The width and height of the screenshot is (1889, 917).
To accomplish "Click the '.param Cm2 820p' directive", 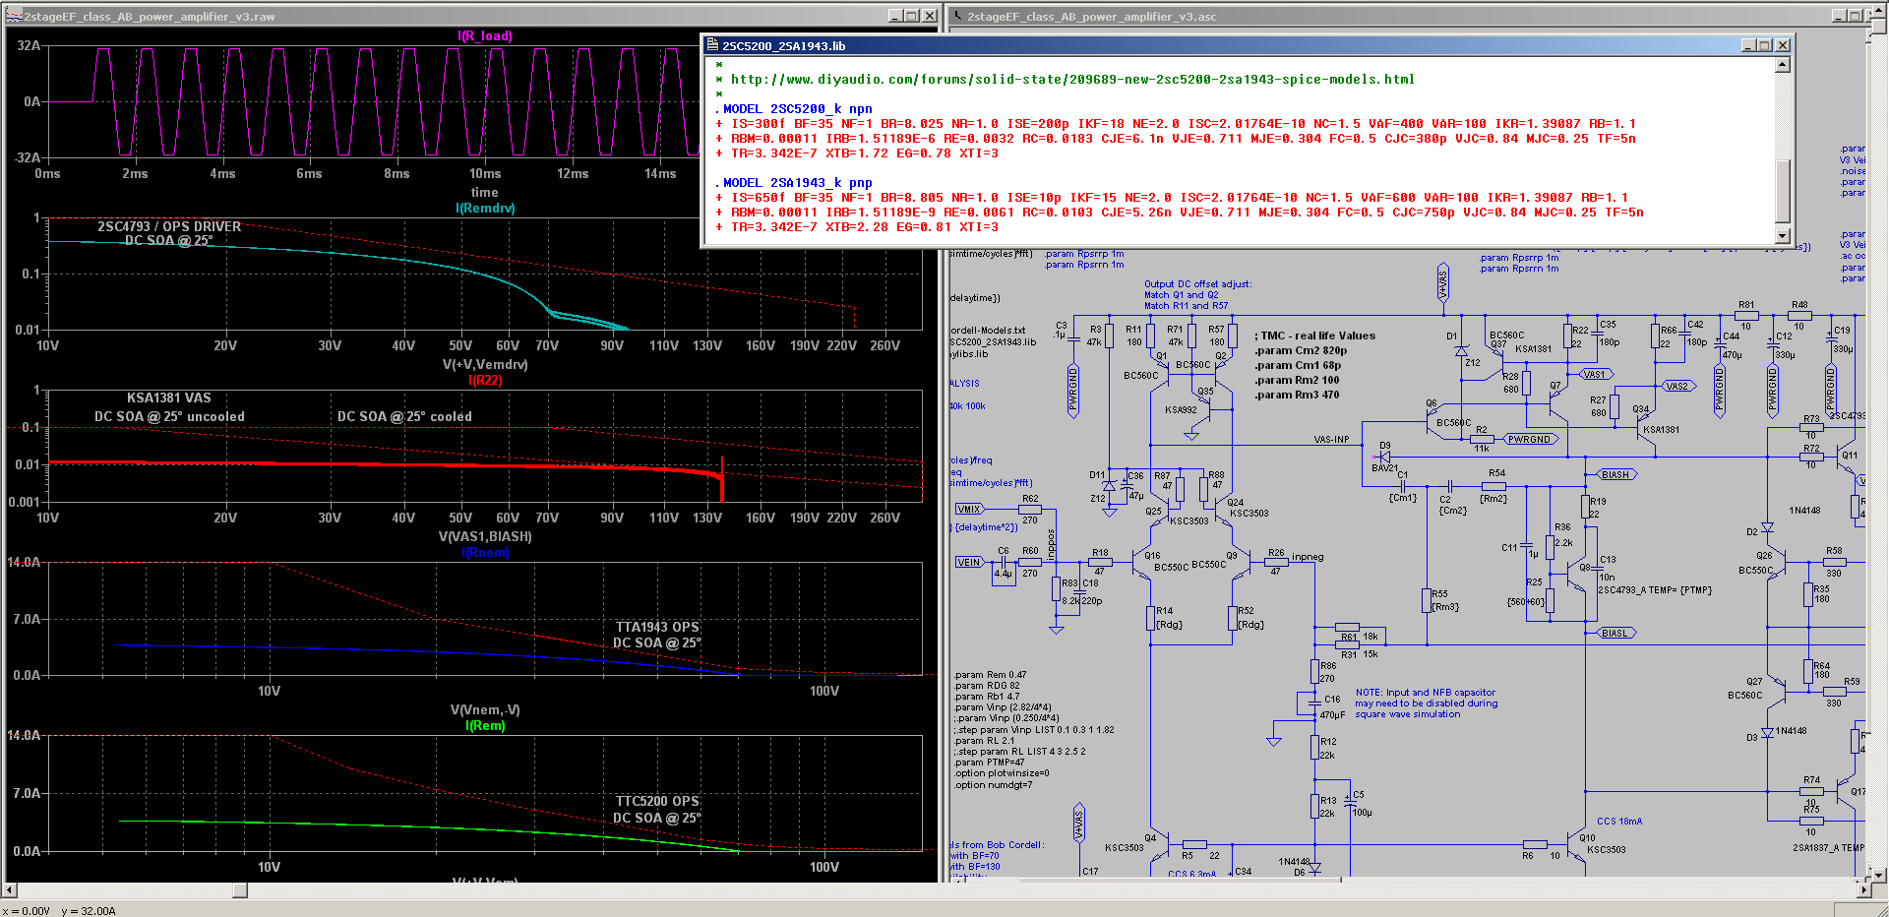I will 1301,351.
